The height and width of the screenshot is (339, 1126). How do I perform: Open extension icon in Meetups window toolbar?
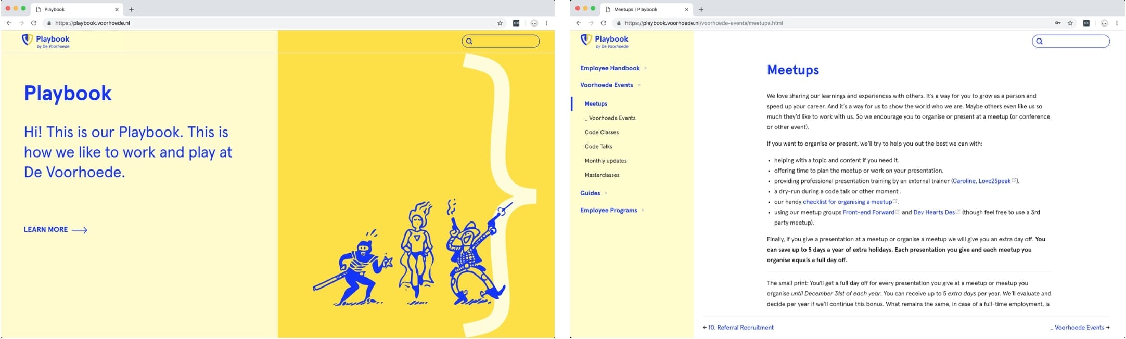coord(1086,23)
